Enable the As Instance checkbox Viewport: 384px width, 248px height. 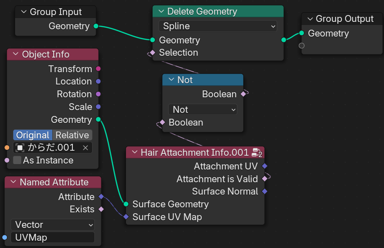coord(17,160)
